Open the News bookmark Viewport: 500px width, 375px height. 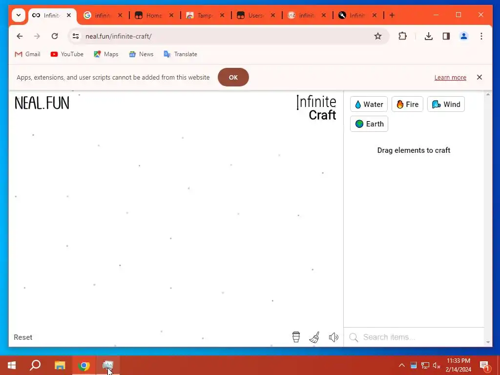(x=141, y=54)
